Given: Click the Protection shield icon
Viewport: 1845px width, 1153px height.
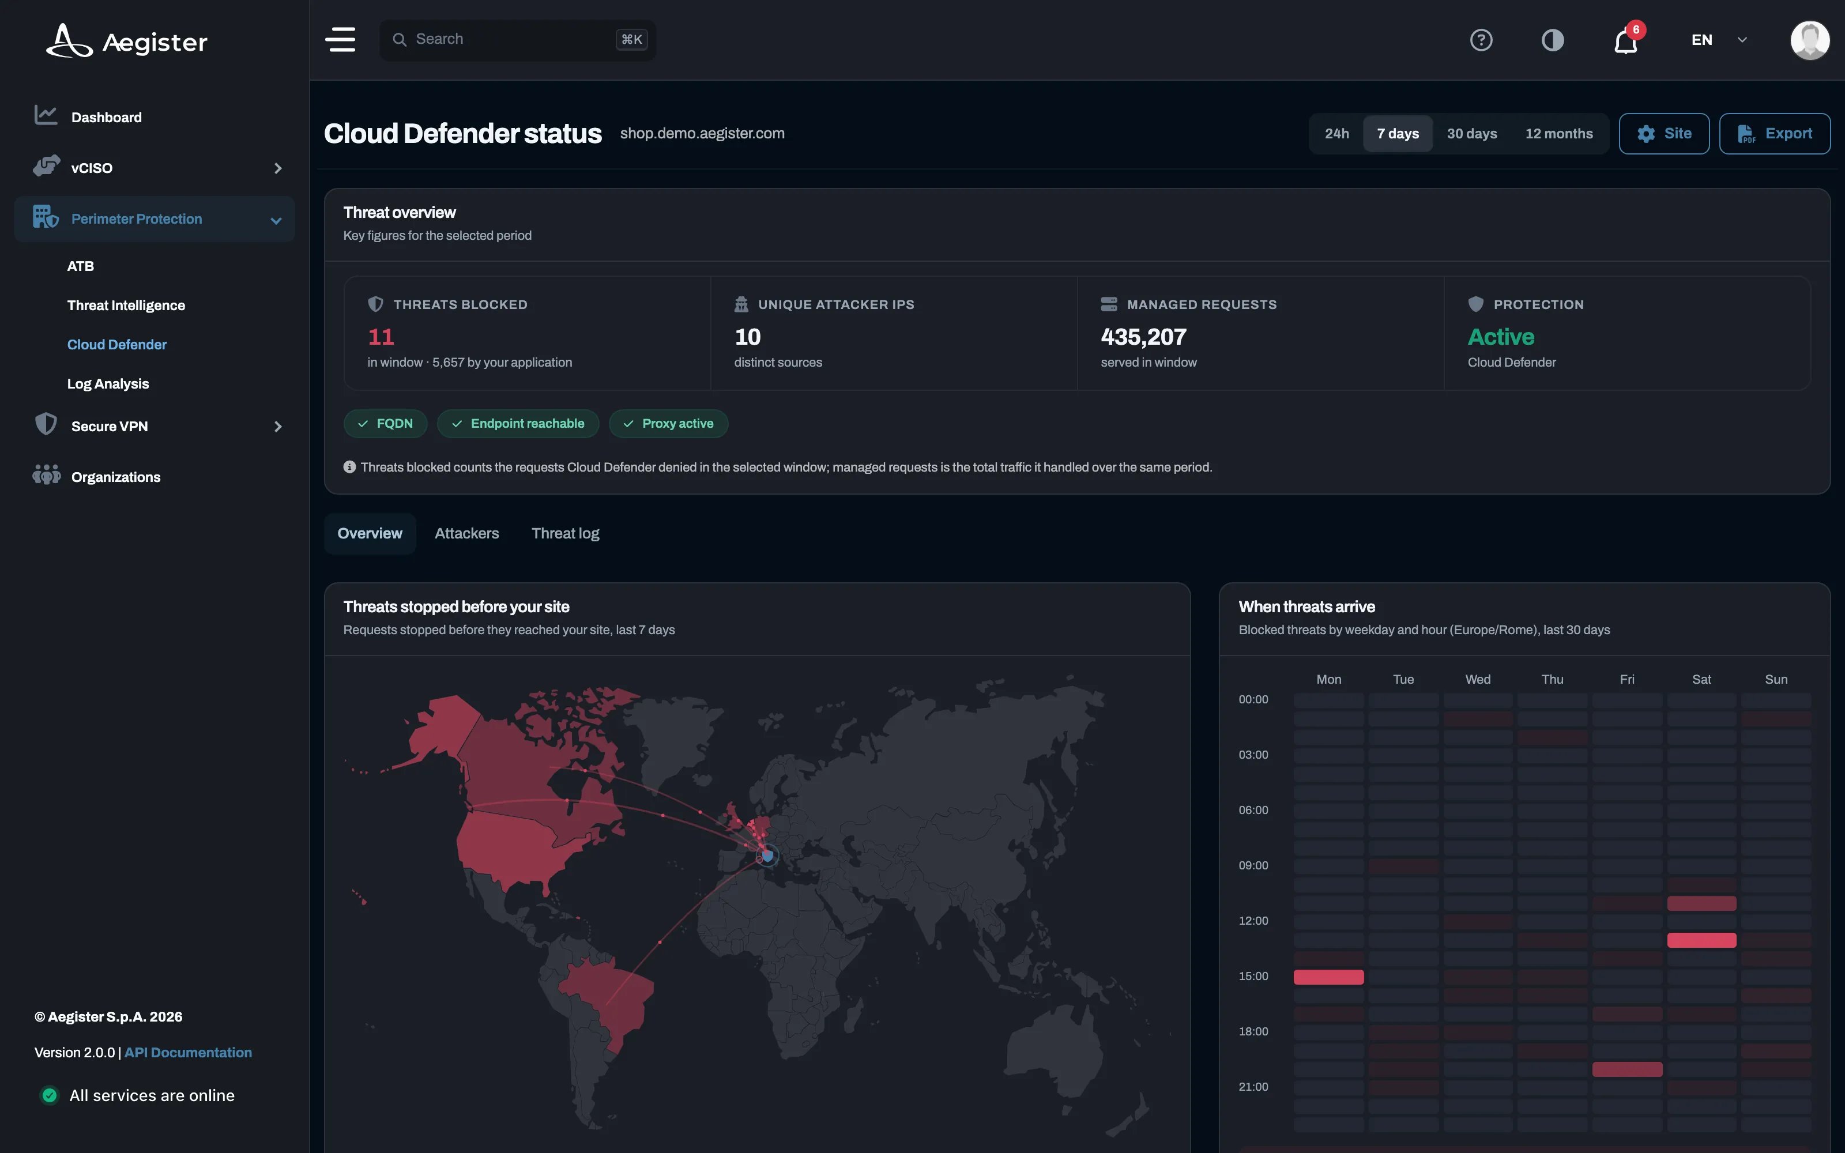Looking at the screenshot, I should [x=1475, y=304].
